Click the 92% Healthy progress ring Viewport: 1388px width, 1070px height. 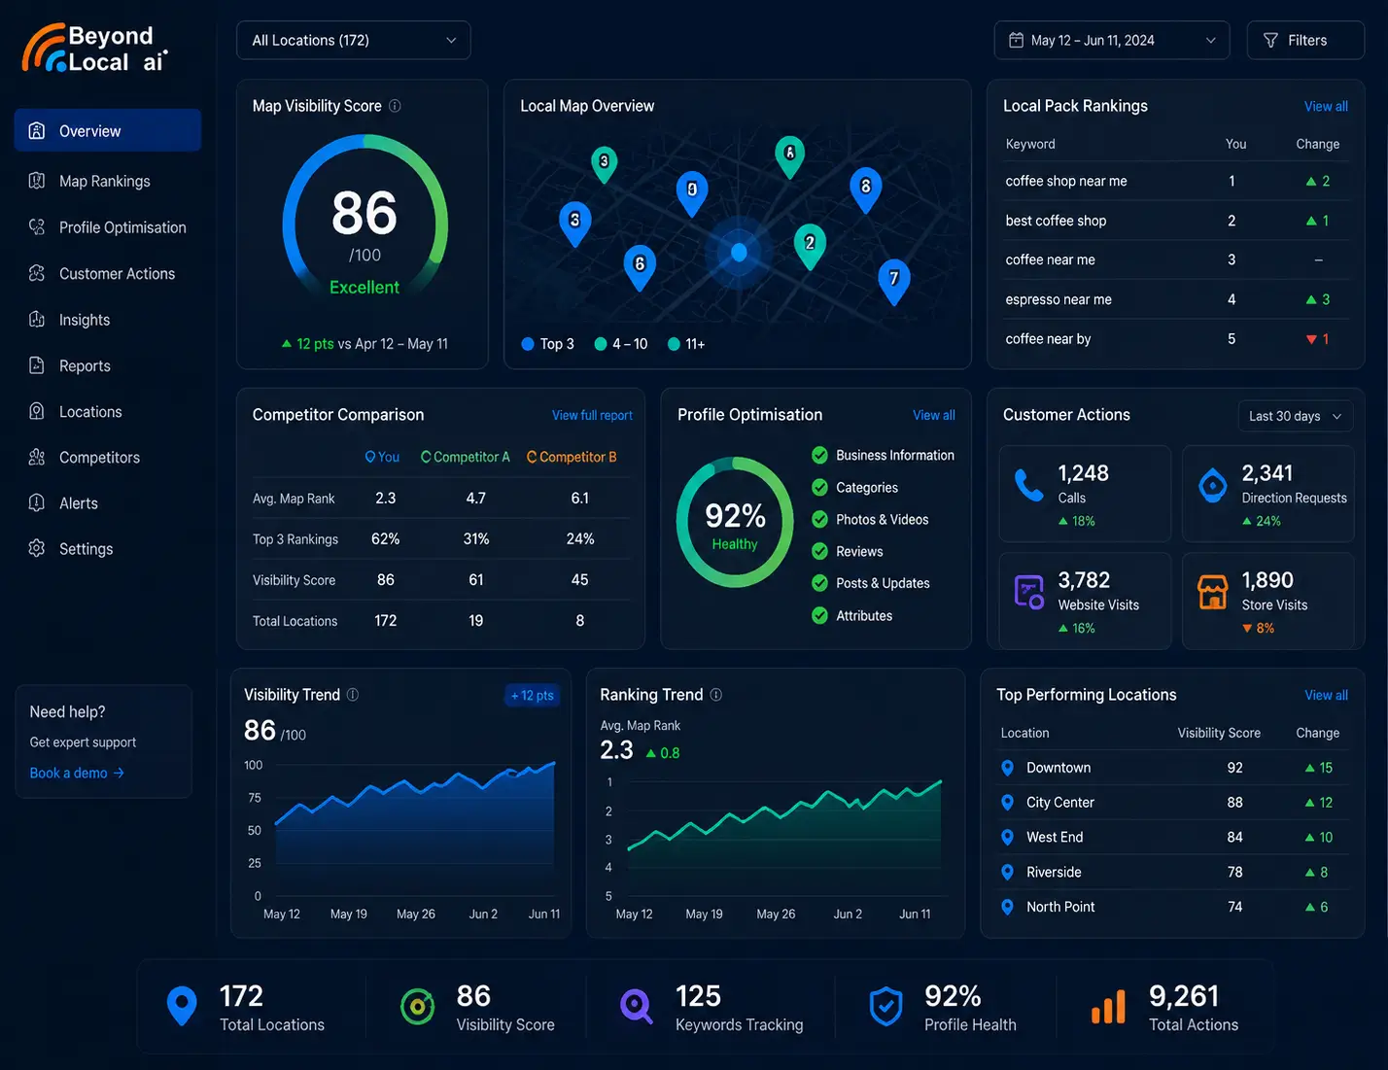click(x=735, y=522)
